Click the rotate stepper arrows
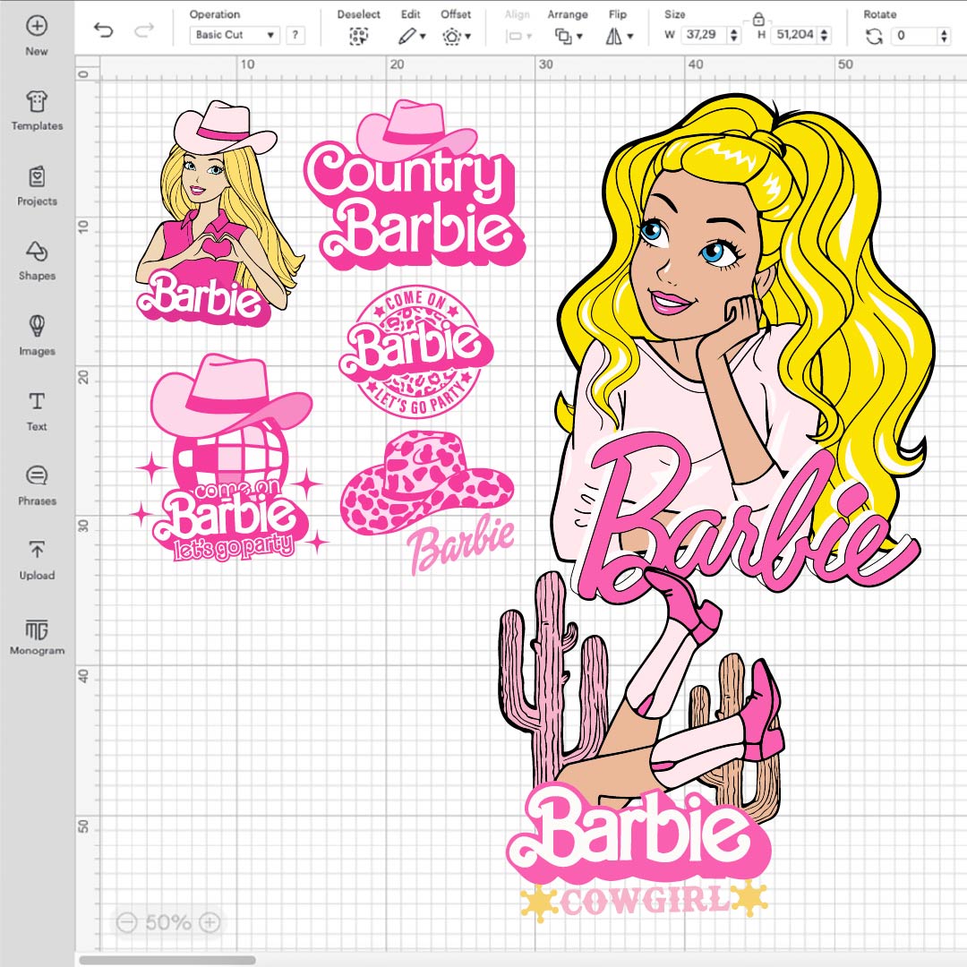Screen dimensions: 967x967 click(945, 35)
